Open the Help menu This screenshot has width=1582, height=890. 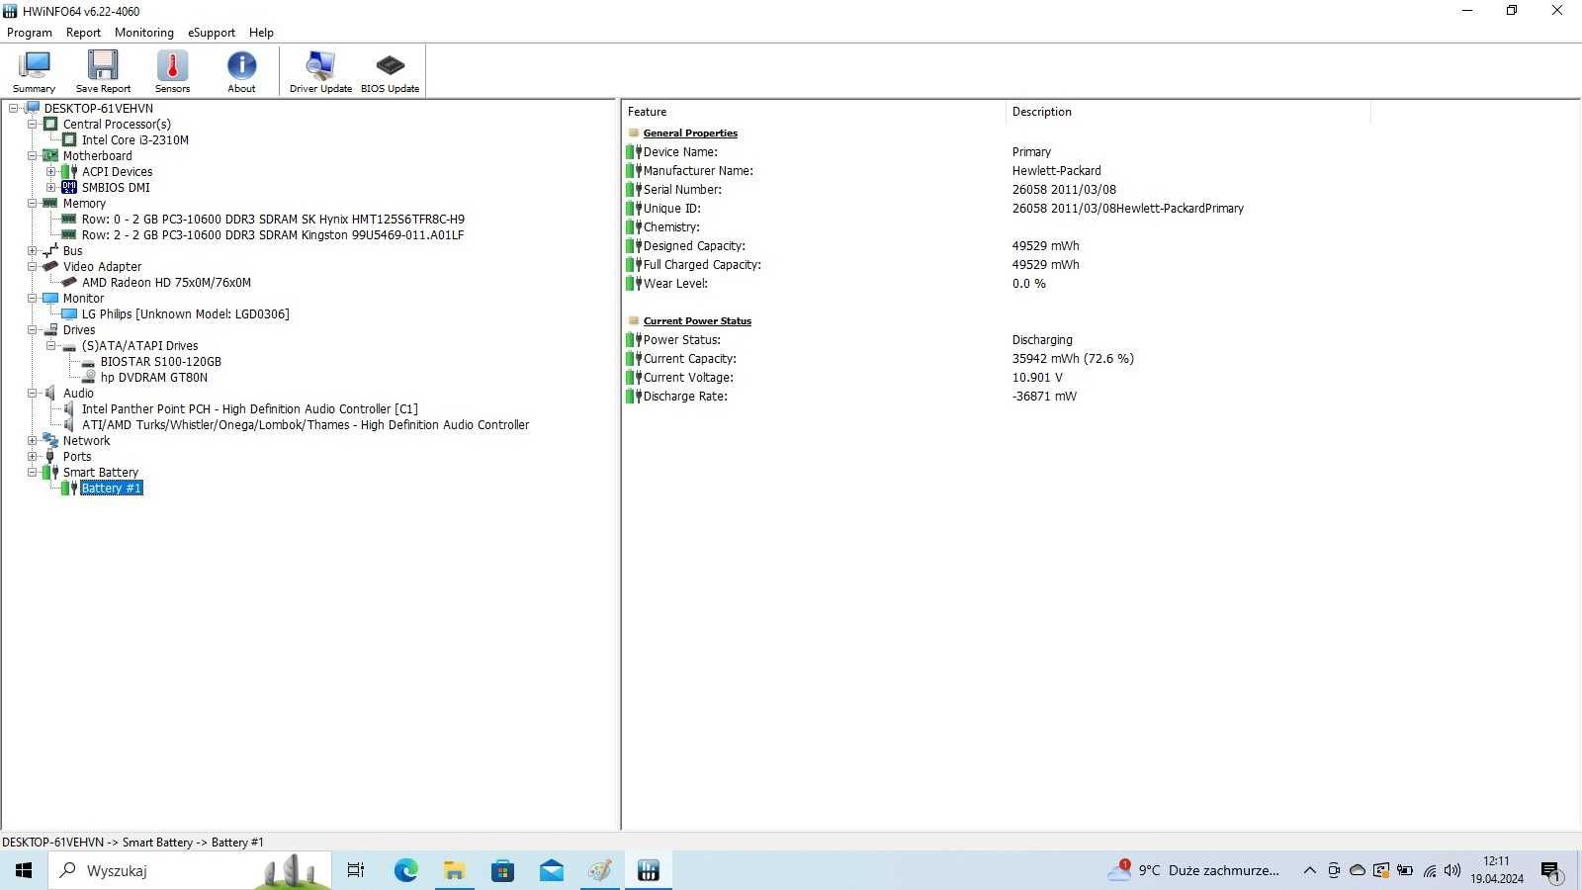coord(261,33)
